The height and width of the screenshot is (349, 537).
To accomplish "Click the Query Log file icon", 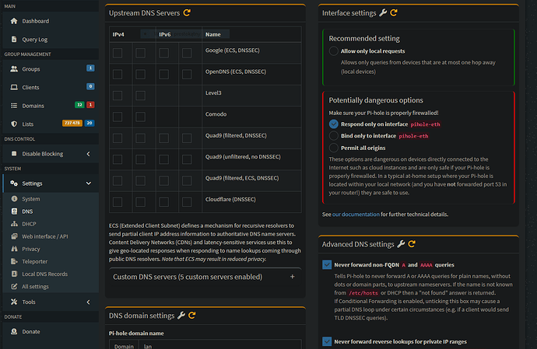I will coord(14,40).
